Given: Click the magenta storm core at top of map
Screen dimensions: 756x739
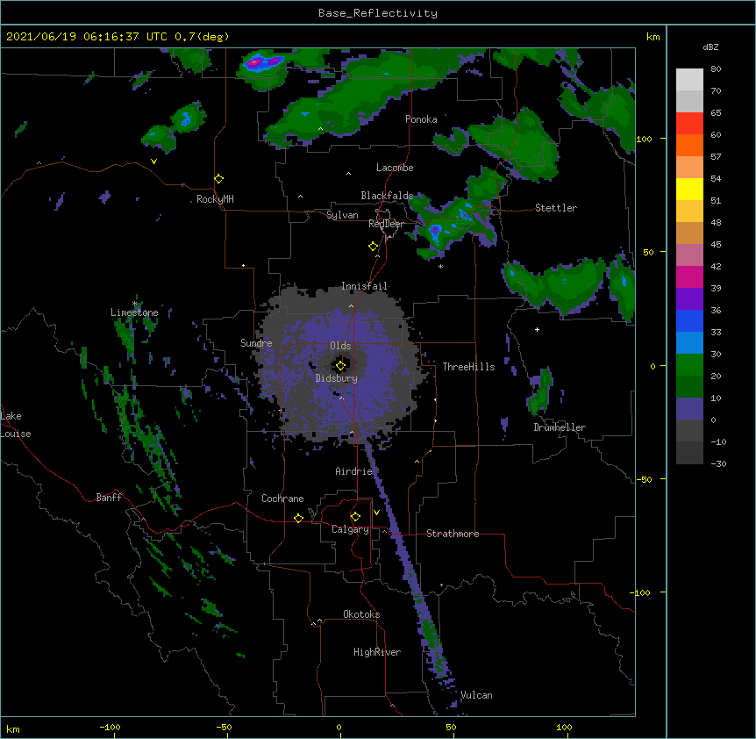Looking at the screenshot, I should pyautogui.click(x=254, y=62).
